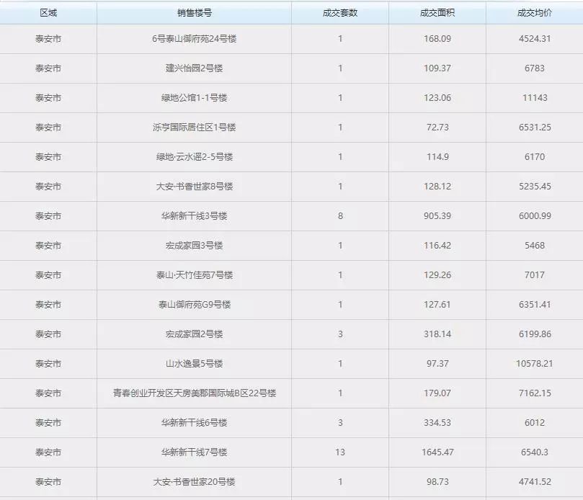583x500 pixels.
Task: Select the 宏成家园3号楼 cell
Action: pos(194,246)
